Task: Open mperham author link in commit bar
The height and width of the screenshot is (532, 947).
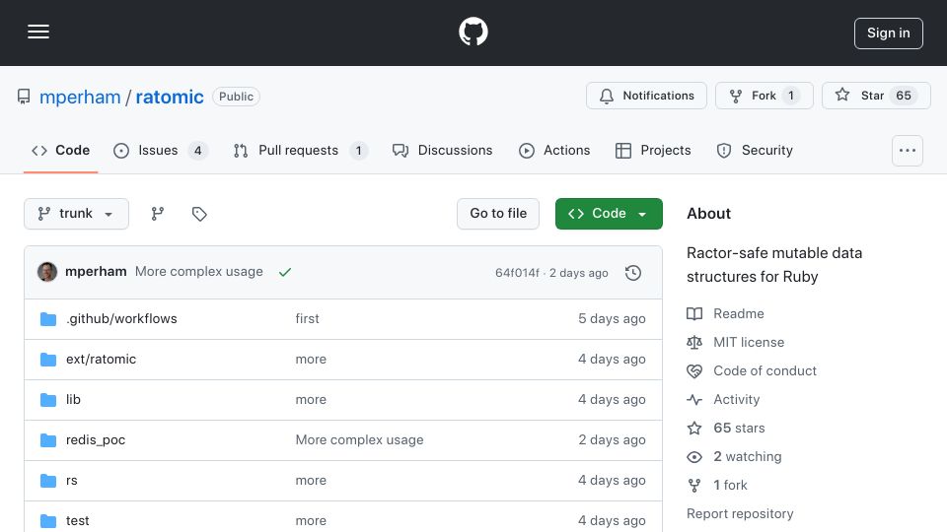Action: click(96, 272)
